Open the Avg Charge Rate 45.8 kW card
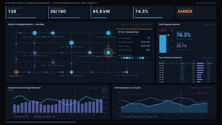222x125 pixels. tap(111, 12)
